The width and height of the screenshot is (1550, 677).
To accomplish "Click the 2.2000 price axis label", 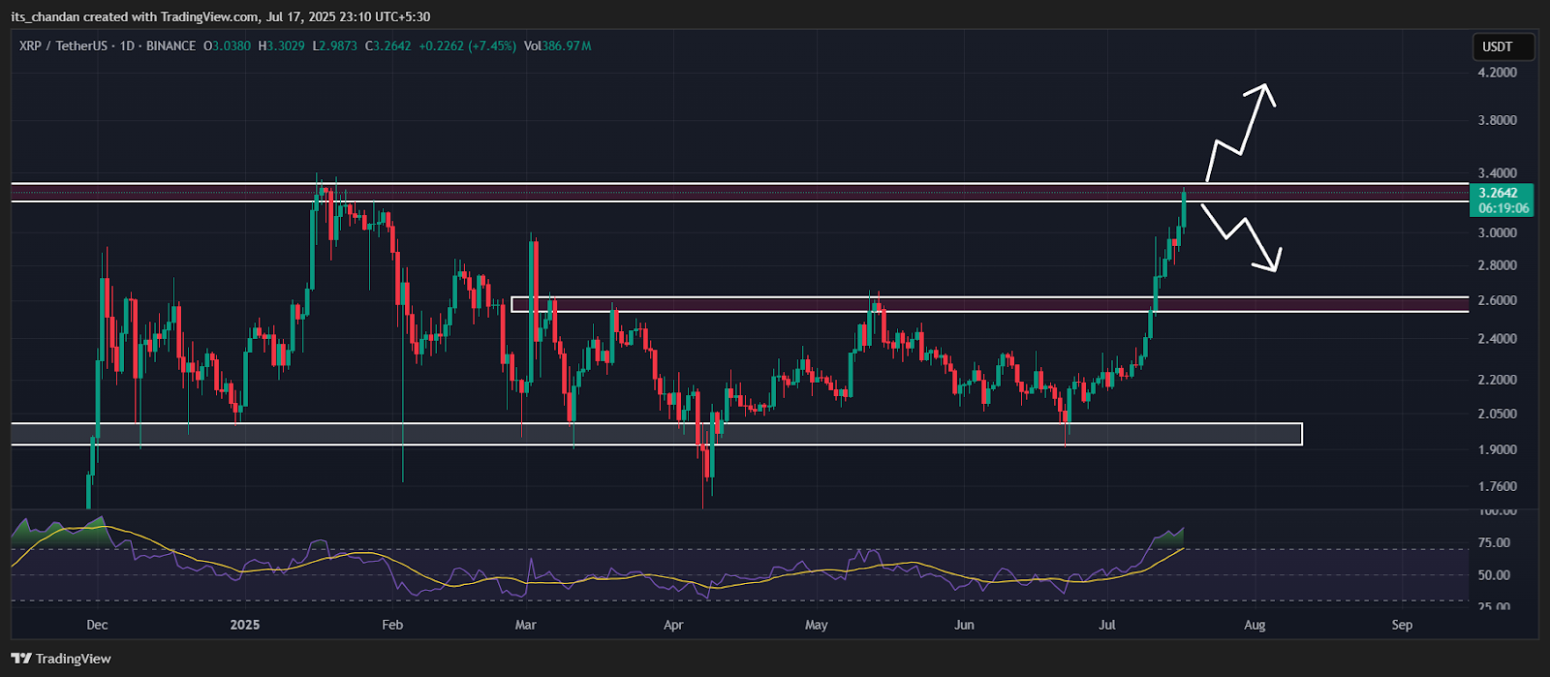I will [x=1498, y=380].
